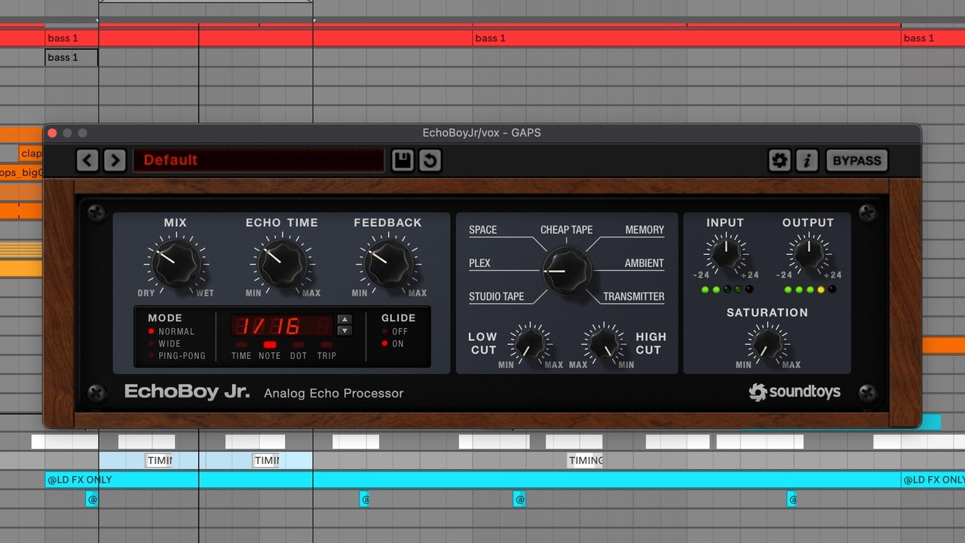Click the INPUT level knob

pos(726,253)
